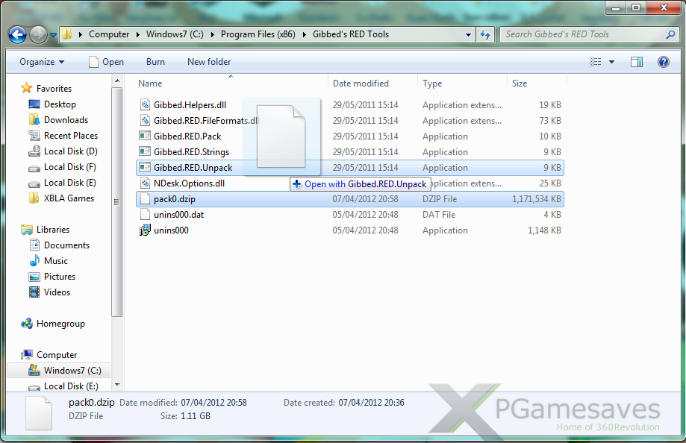Image resolution: width=686 pixels, height=443 pixels.
Task: Open the Burn menu command
Action: [155, 61]
